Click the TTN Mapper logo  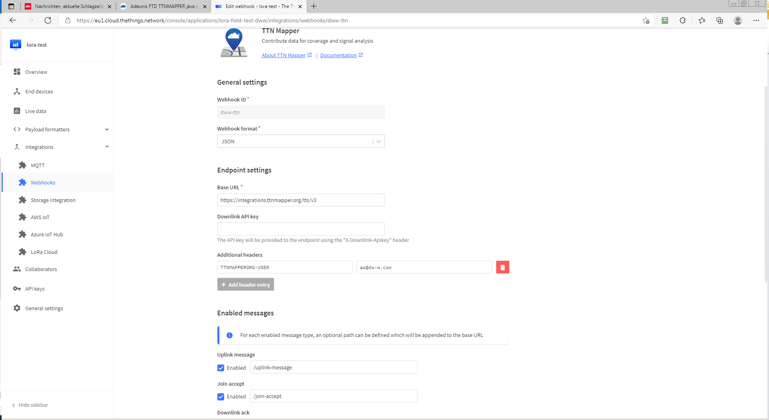coord(234,43)
